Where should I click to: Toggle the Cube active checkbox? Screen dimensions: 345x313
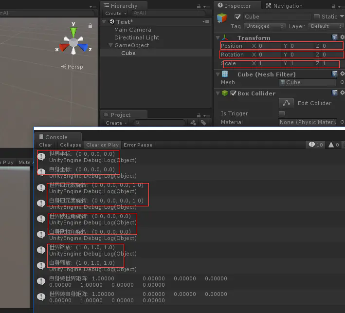(x=237, y=17)
